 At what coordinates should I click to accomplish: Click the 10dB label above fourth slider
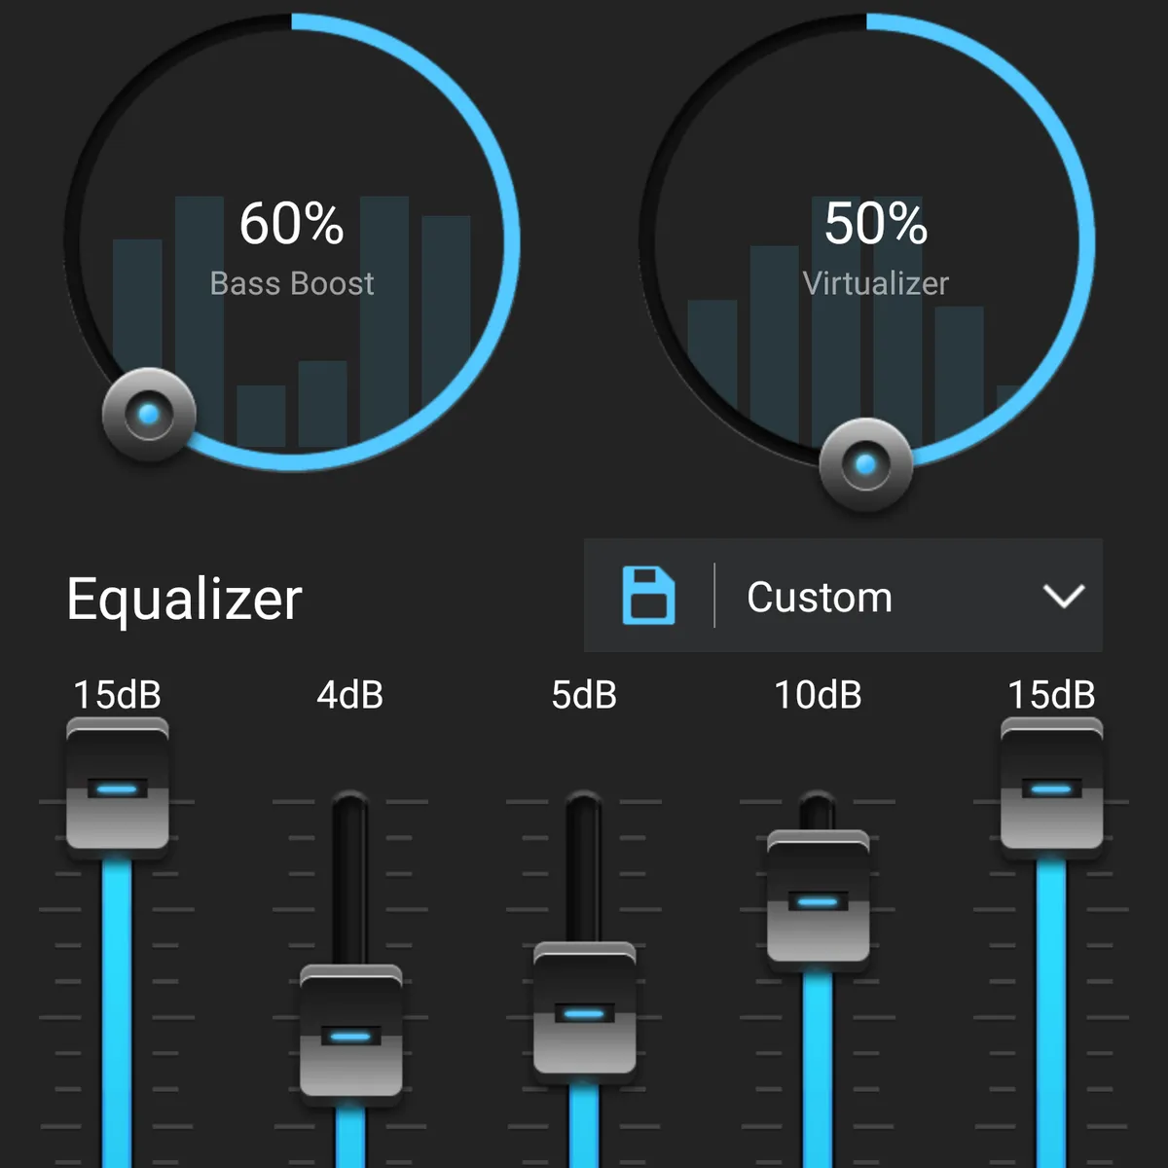tap(818, 695)
